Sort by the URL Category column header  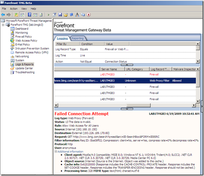point(137,69)
